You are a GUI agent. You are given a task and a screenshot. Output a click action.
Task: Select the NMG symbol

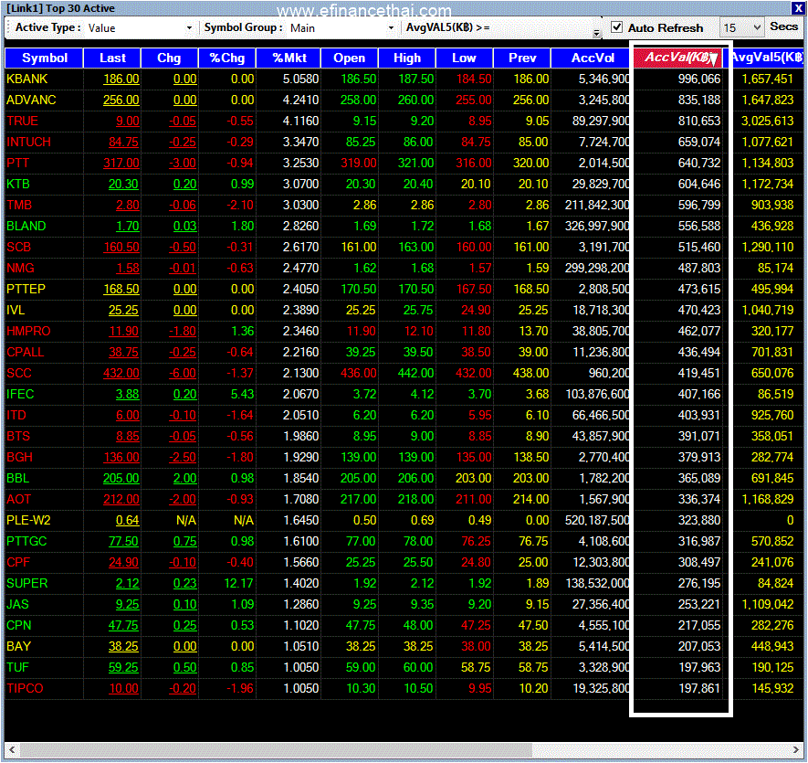(20, 269)
